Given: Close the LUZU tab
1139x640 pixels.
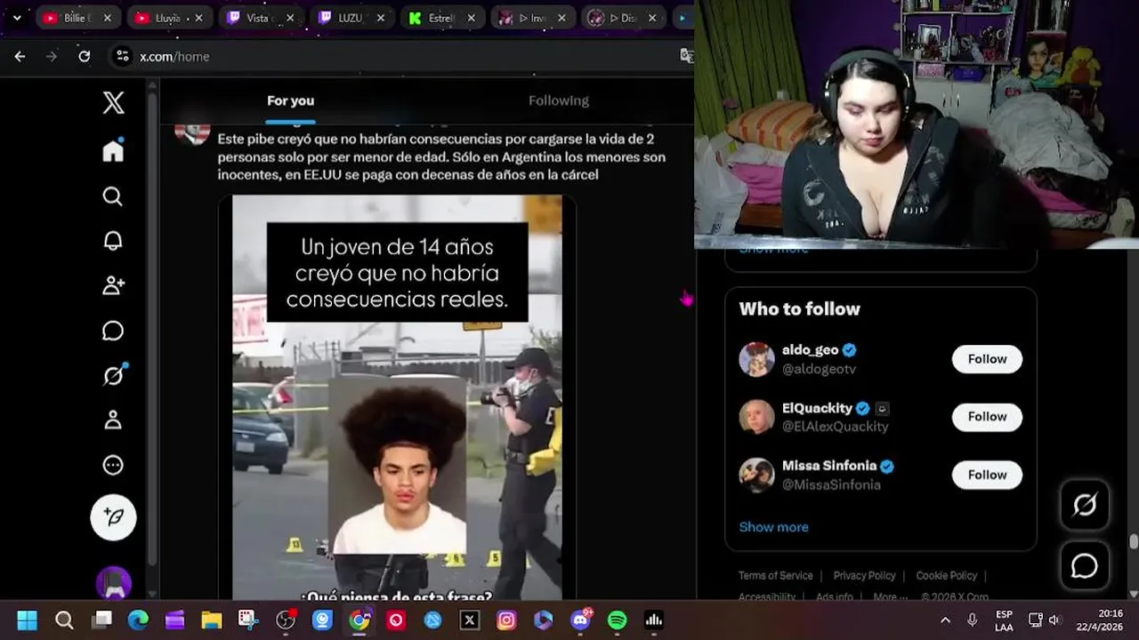Looking at the screenshot, I should [x=380, y=18].
